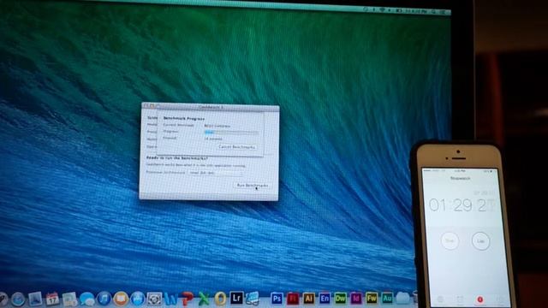Click the Geekbench window title bar
548x308 pixels.
click(x=211, y=106)
